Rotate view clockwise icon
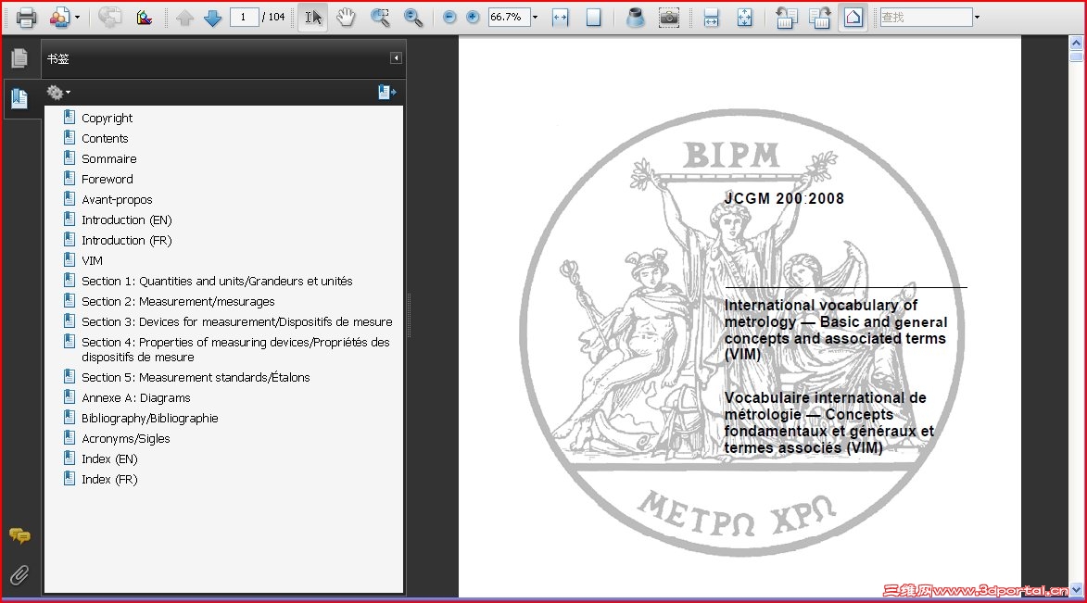The height and width of the screenshot is (603, 1087). pyautogui.click(x=819, y=18)
